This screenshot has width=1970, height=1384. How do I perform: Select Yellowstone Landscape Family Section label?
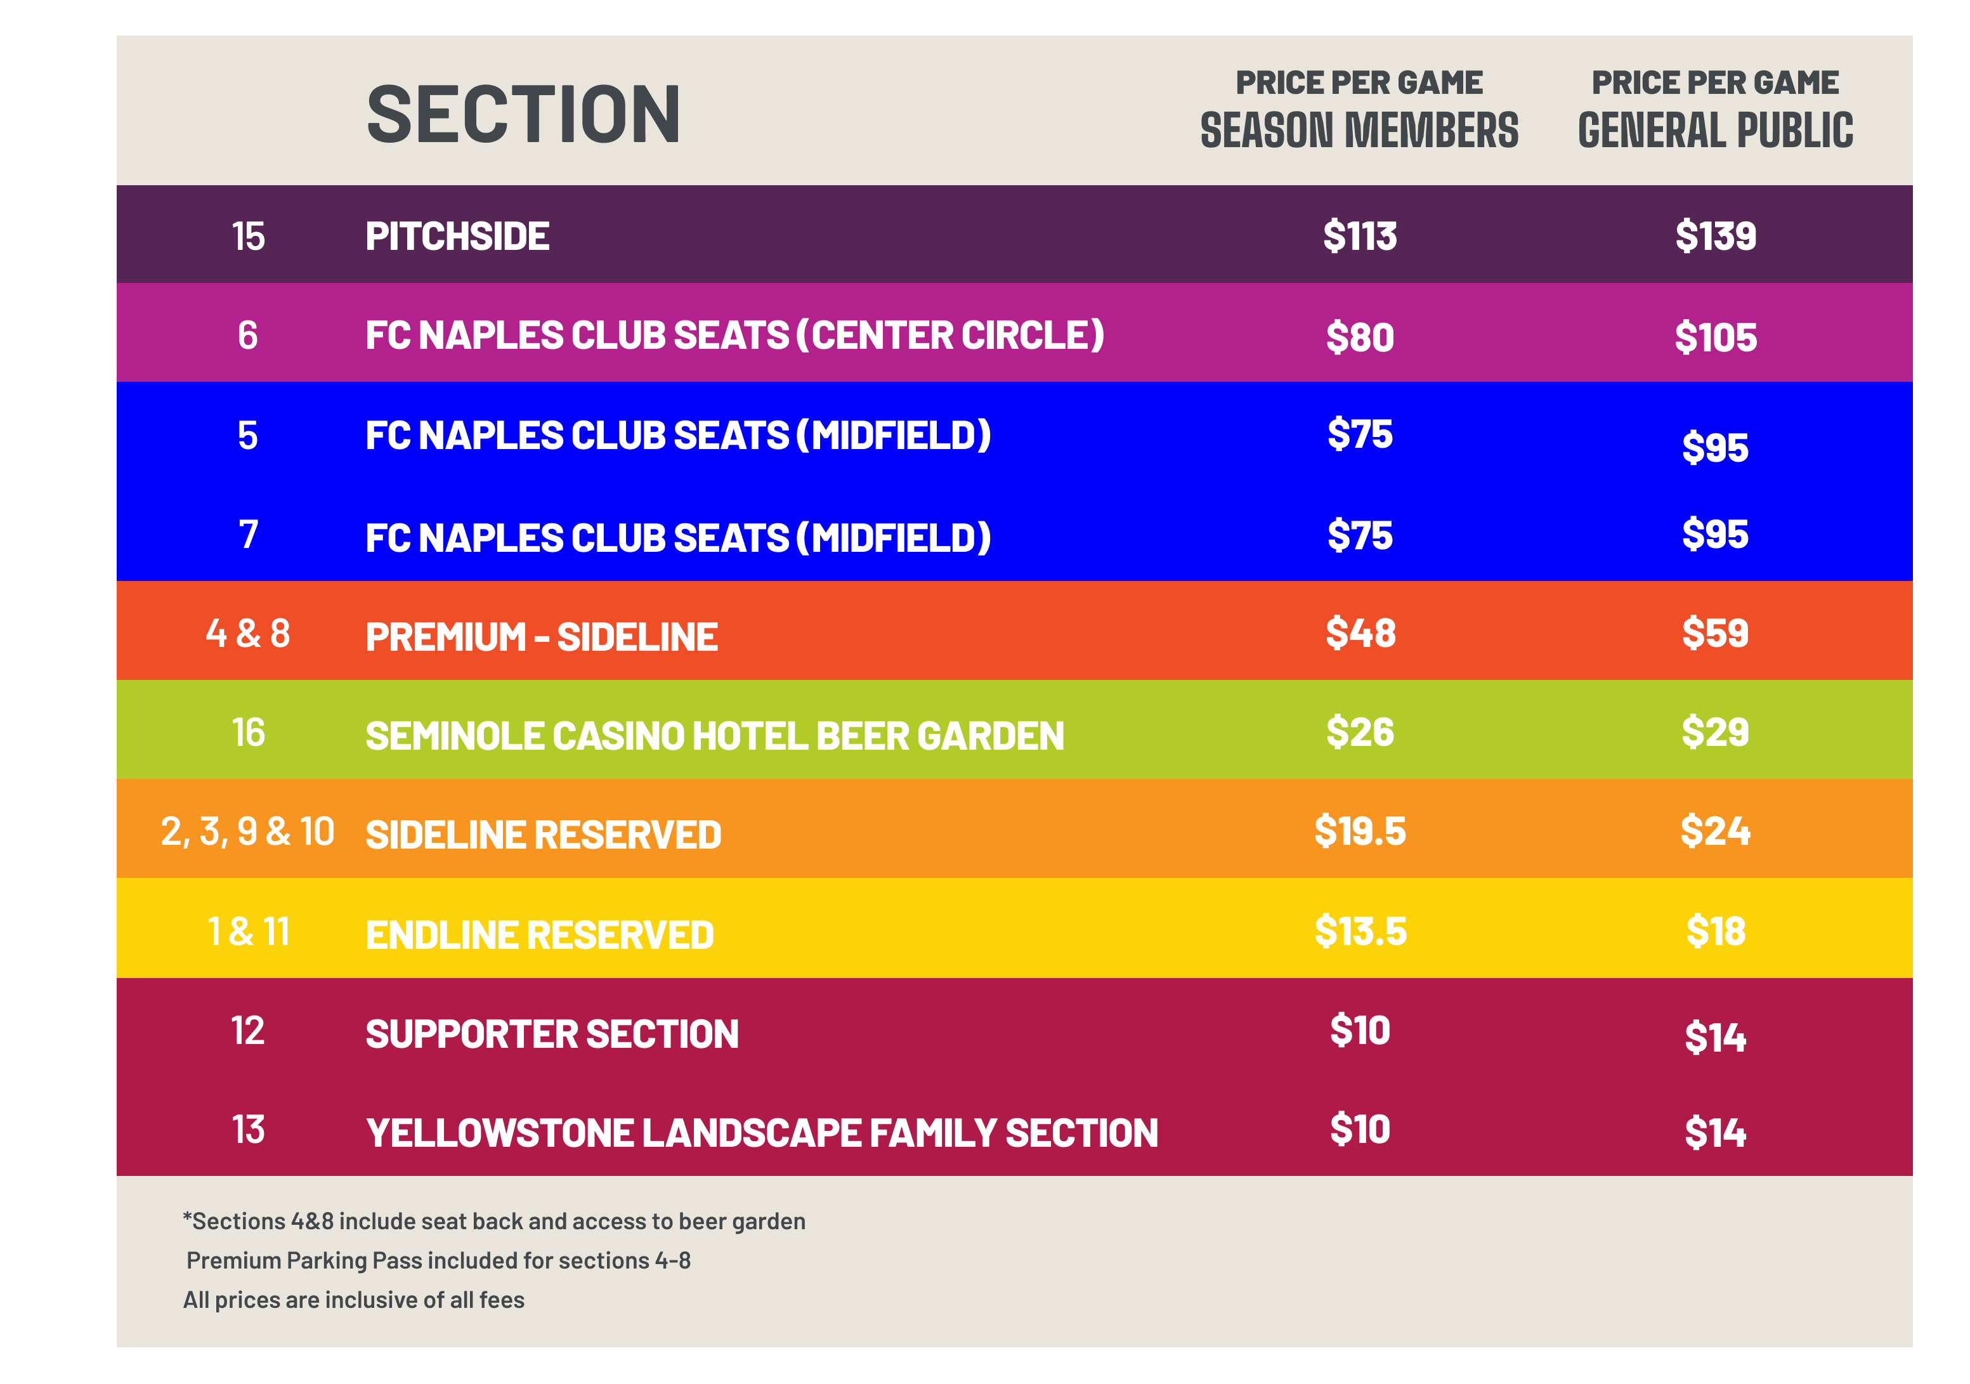pyautogui.click(x=762, y=1133)
